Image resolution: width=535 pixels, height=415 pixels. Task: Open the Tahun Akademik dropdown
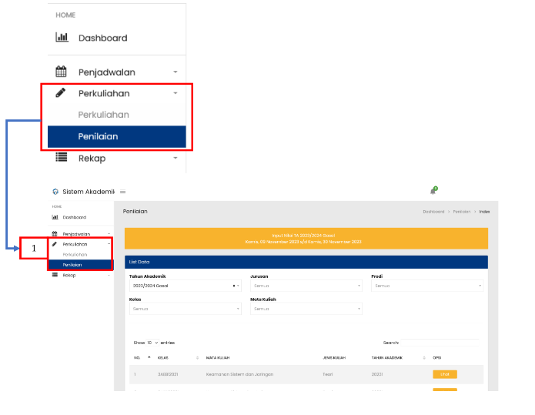pos(185,286)
